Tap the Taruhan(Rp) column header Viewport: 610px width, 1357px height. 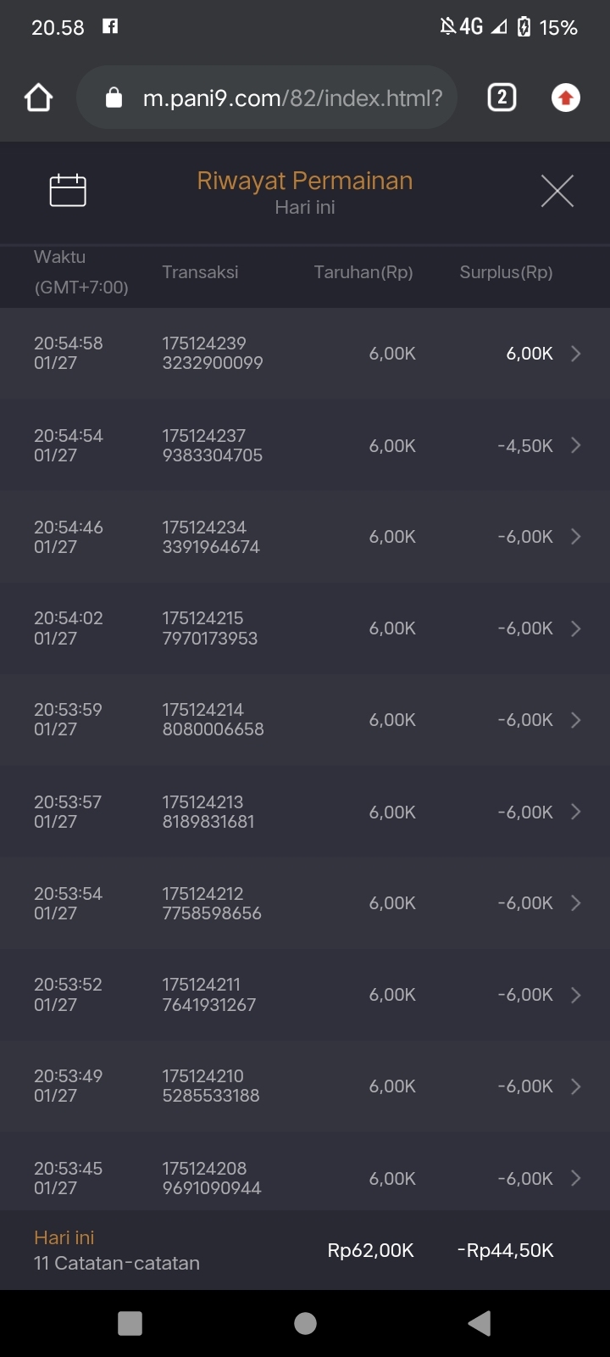(363, 272)
